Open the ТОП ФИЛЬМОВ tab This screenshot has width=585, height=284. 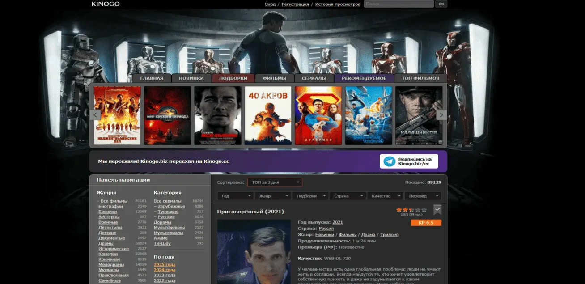pos(420,78)
